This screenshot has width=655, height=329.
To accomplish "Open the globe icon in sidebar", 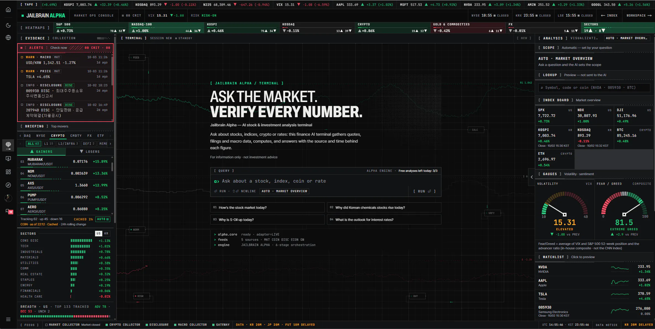I will pos(8,38).
